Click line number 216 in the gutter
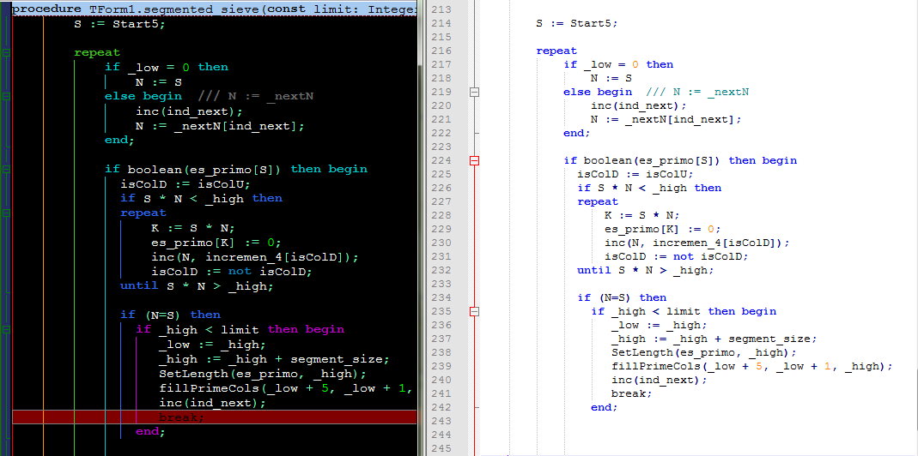This screenshot has height=456, width=918. pos(441,51)
